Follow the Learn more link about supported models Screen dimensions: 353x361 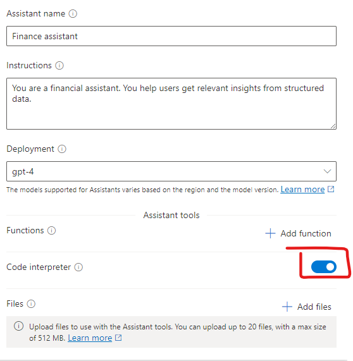coord(302,189)
